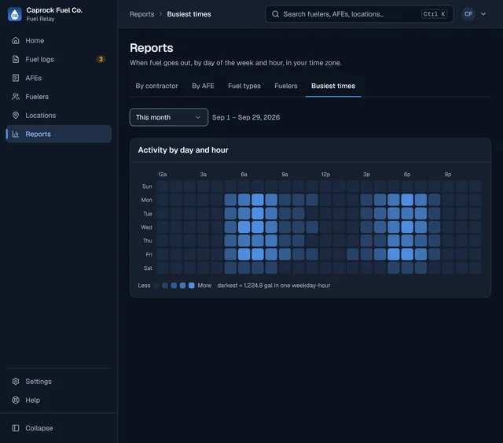This screenshot has width=503, height=443.
Task: Click the Settings gear icon
Action: pos(16,381)
